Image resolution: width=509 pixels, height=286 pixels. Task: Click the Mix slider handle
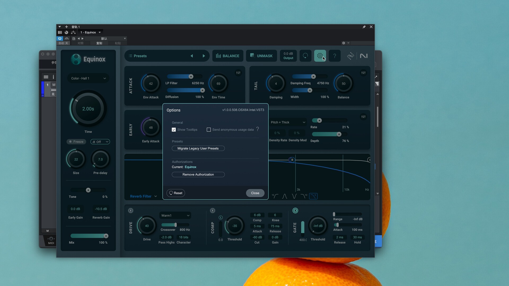(x=106, y=236)
